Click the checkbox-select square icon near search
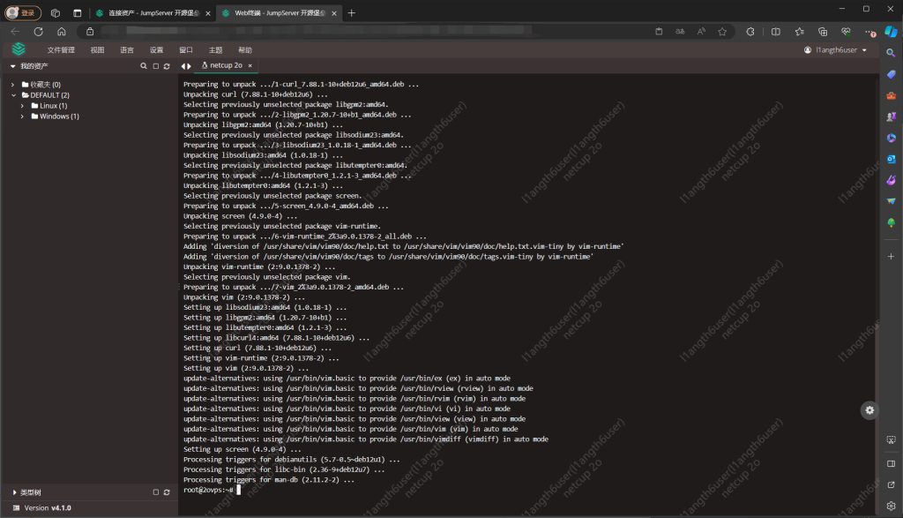 pyautogui.click(x=155, y=65)
